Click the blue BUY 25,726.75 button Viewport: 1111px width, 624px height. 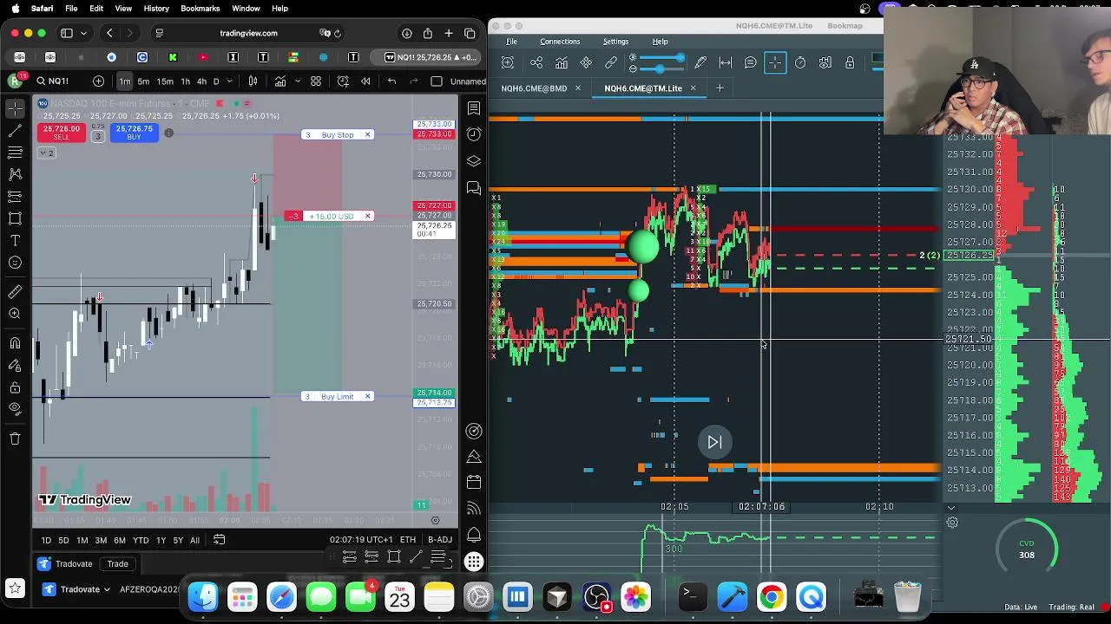pyautogui.click(x=134, y=133)
